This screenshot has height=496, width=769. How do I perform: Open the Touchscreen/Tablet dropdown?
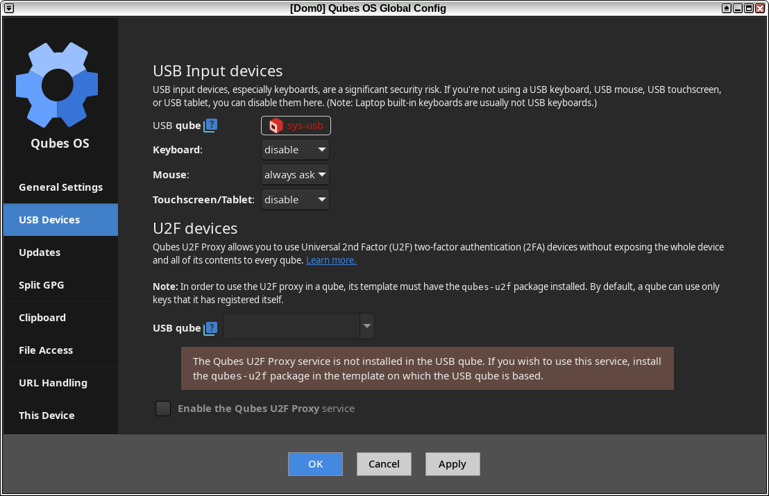[x=295, y=199]
